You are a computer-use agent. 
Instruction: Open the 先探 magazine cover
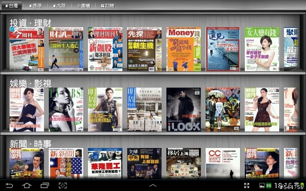coord(144,49)
